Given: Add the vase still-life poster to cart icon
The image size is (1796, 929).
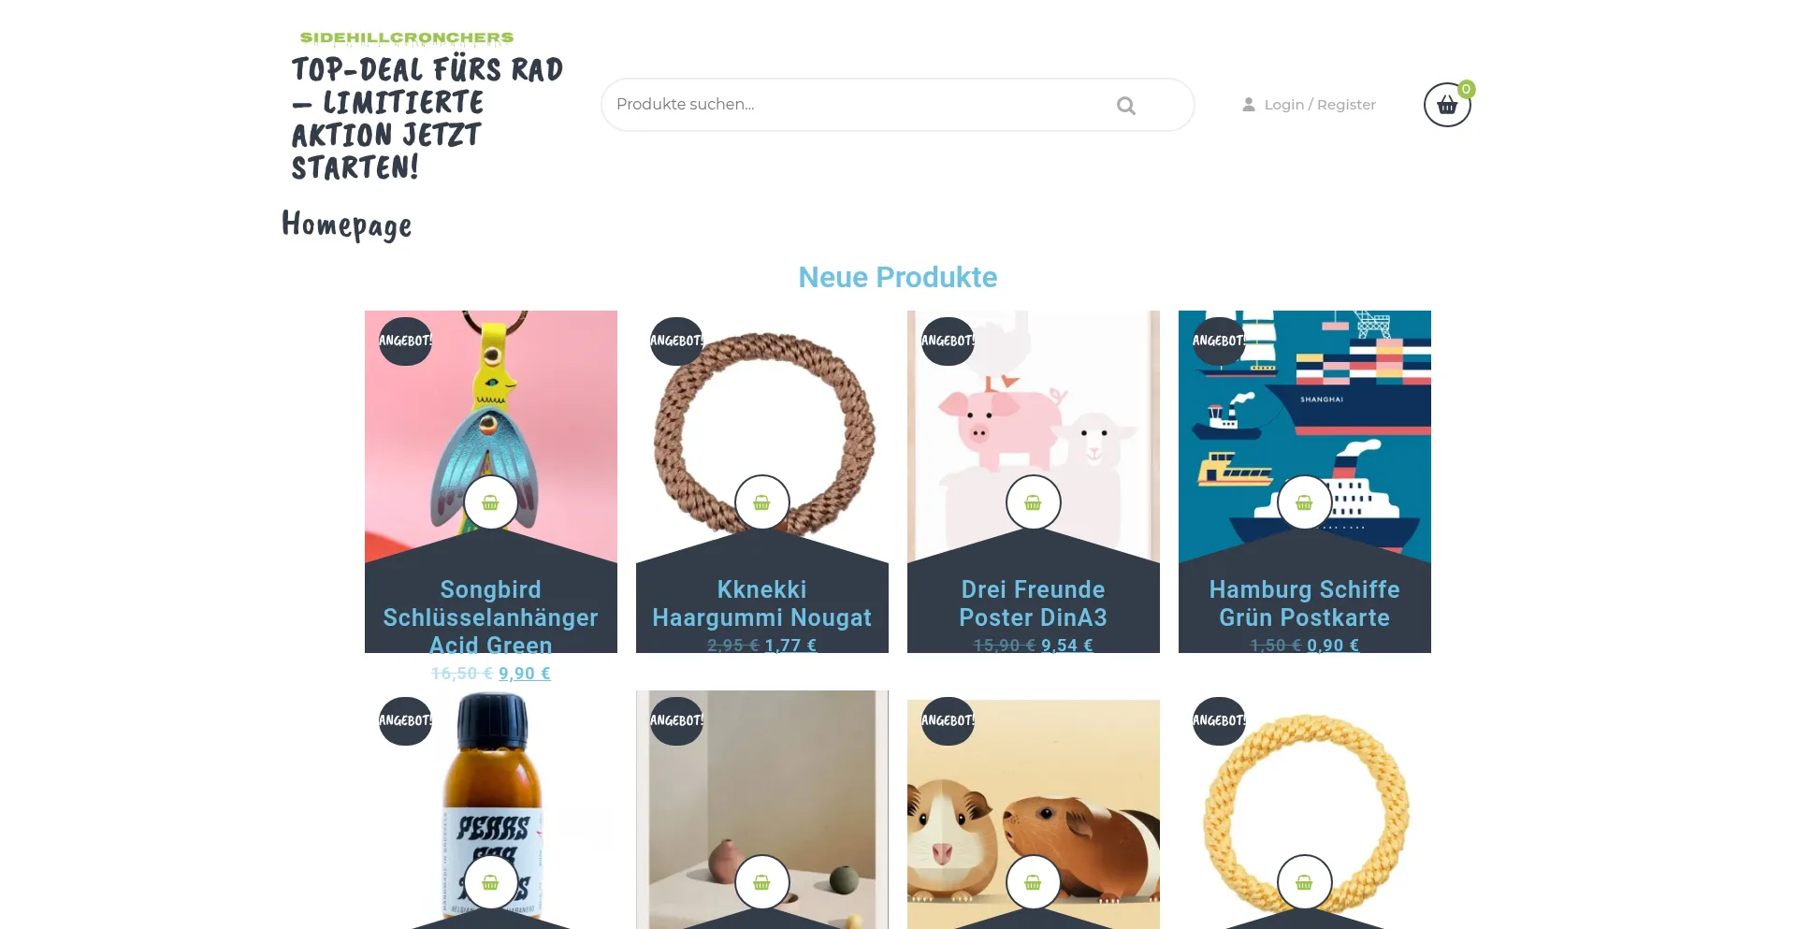Looking at the screenshot, I should [x=761, y=882].
